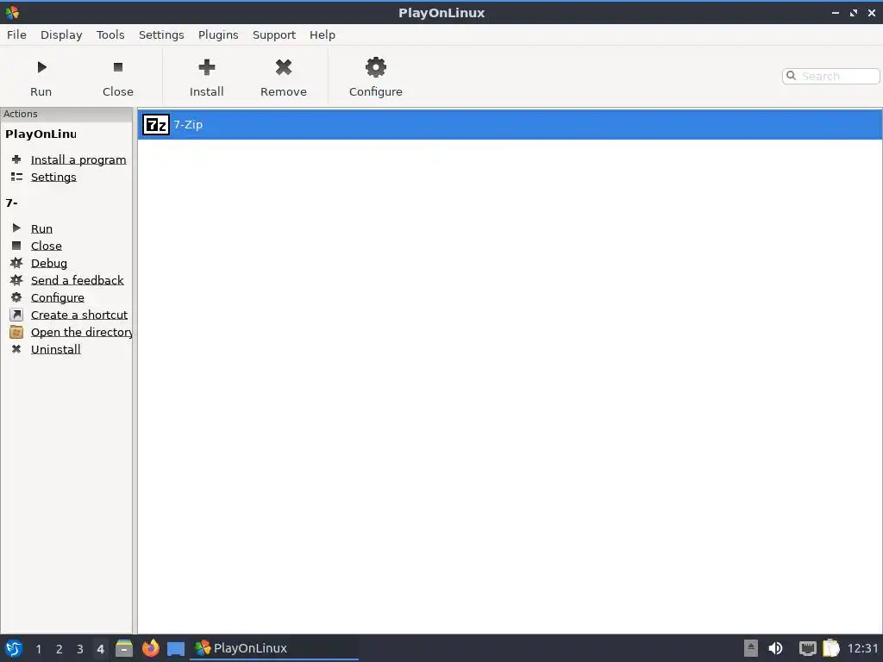Click the Install plus toolbar icon
The image size is (883, 662).
207,67
